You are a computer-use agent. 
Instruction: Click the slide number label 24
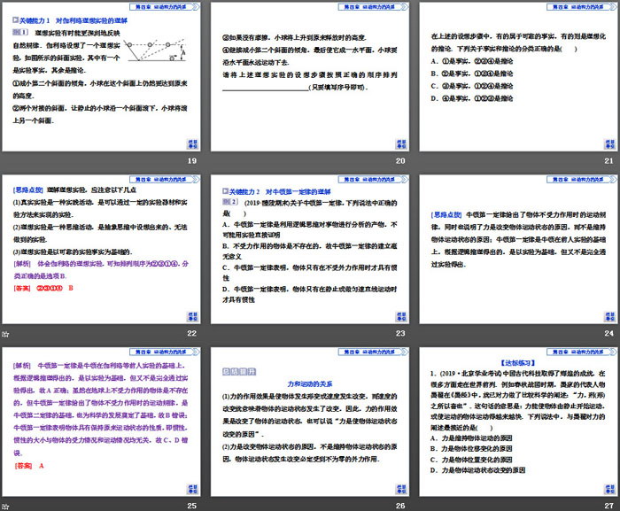pyautogui.click(x=607, y=333)
